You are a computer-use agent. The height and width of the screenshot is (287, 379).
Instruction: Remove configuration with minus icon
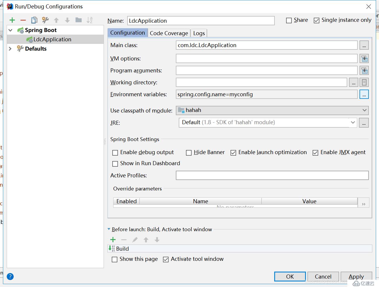23,20
